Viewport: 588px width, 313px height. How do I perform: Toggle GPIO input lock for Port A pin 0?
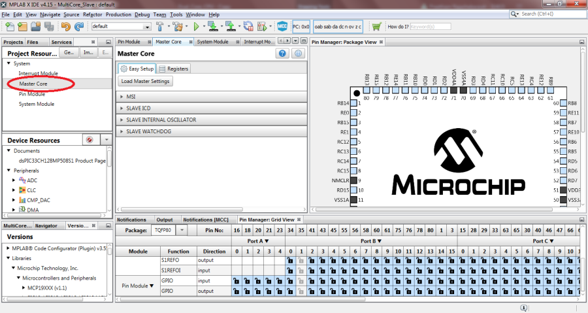(237, 280)
